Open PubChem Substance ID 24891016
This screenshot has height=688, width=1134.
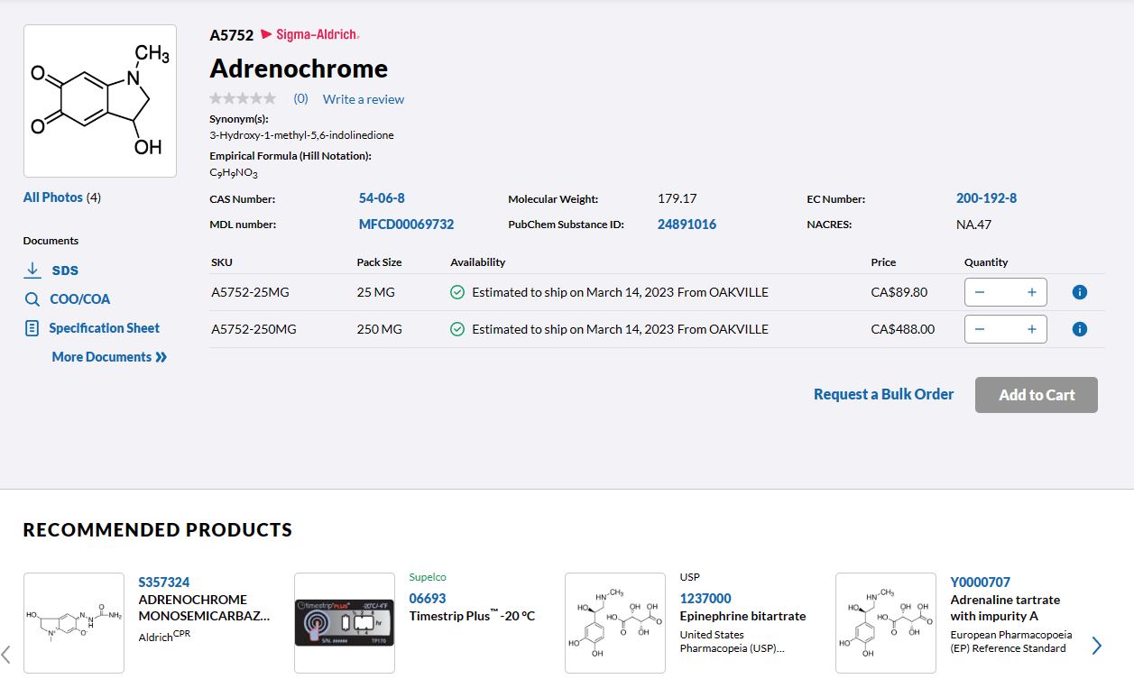point(687,225)
